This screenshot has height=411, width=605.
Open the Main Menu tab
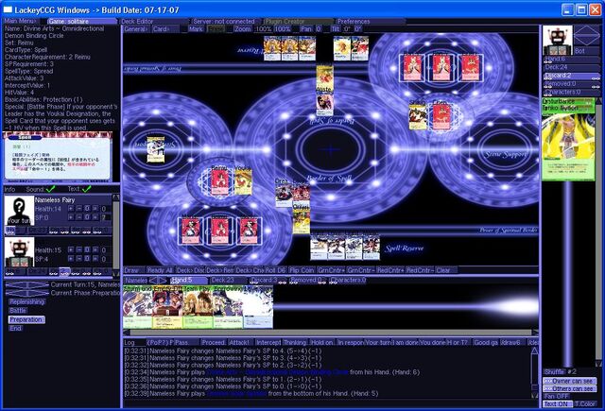22,21
